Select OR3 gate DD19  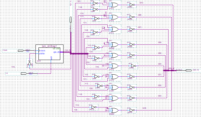(x=115, y=77)
